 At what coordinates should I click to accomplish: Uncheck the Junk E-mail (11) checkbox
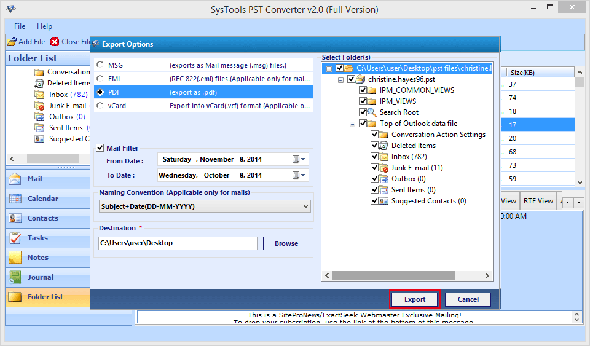point(374,167)
